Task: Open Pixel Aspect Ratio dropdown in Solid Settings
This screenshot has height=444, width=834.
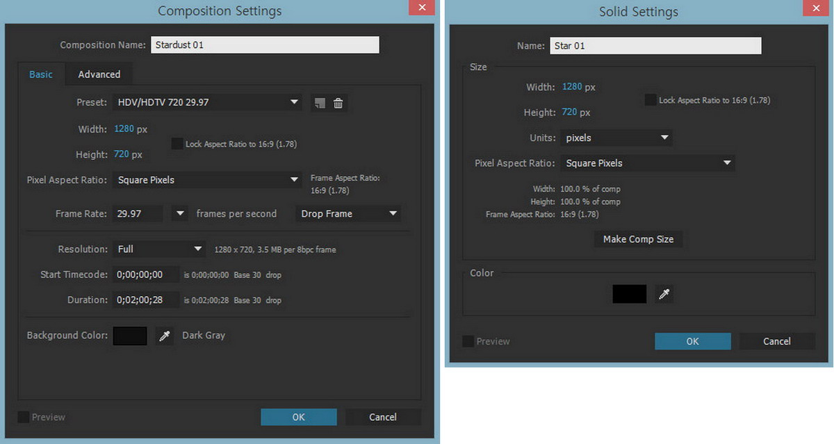Action: click(647, 163)
